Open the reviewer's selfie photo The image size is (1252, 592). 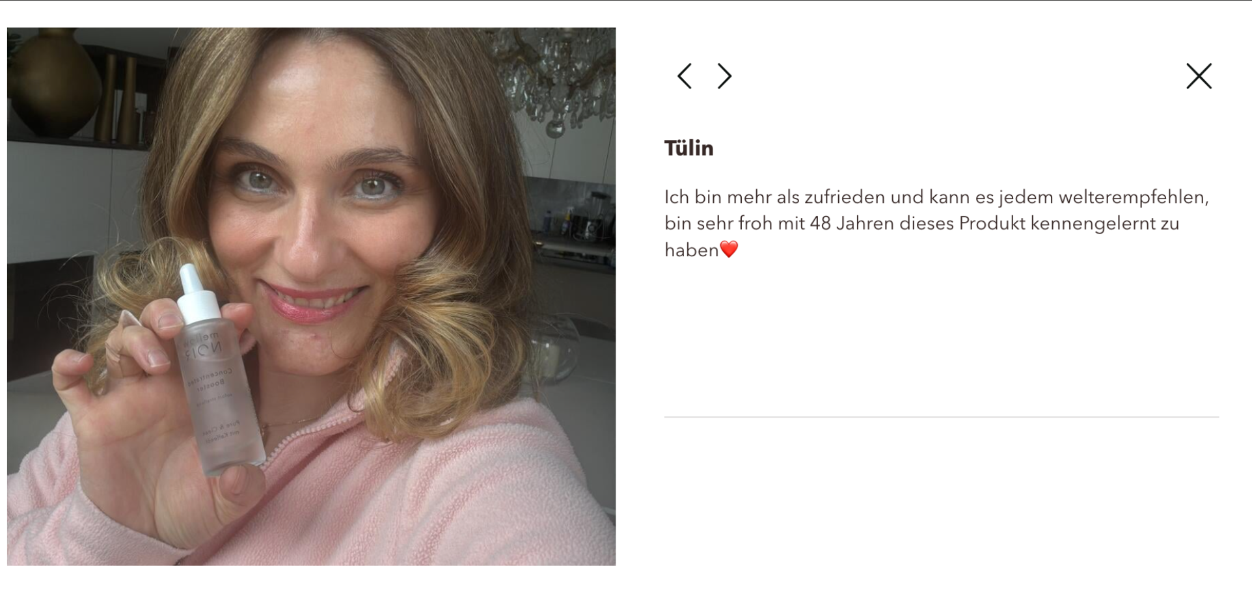[311, 296]
